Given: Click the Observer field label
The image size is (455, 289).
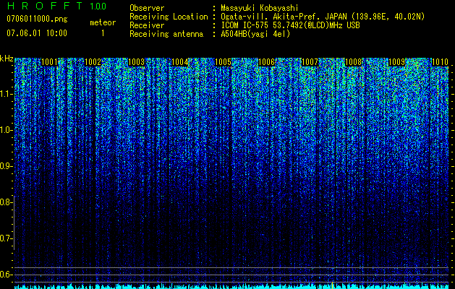Looking at the screenshot, I should point(147,8).
